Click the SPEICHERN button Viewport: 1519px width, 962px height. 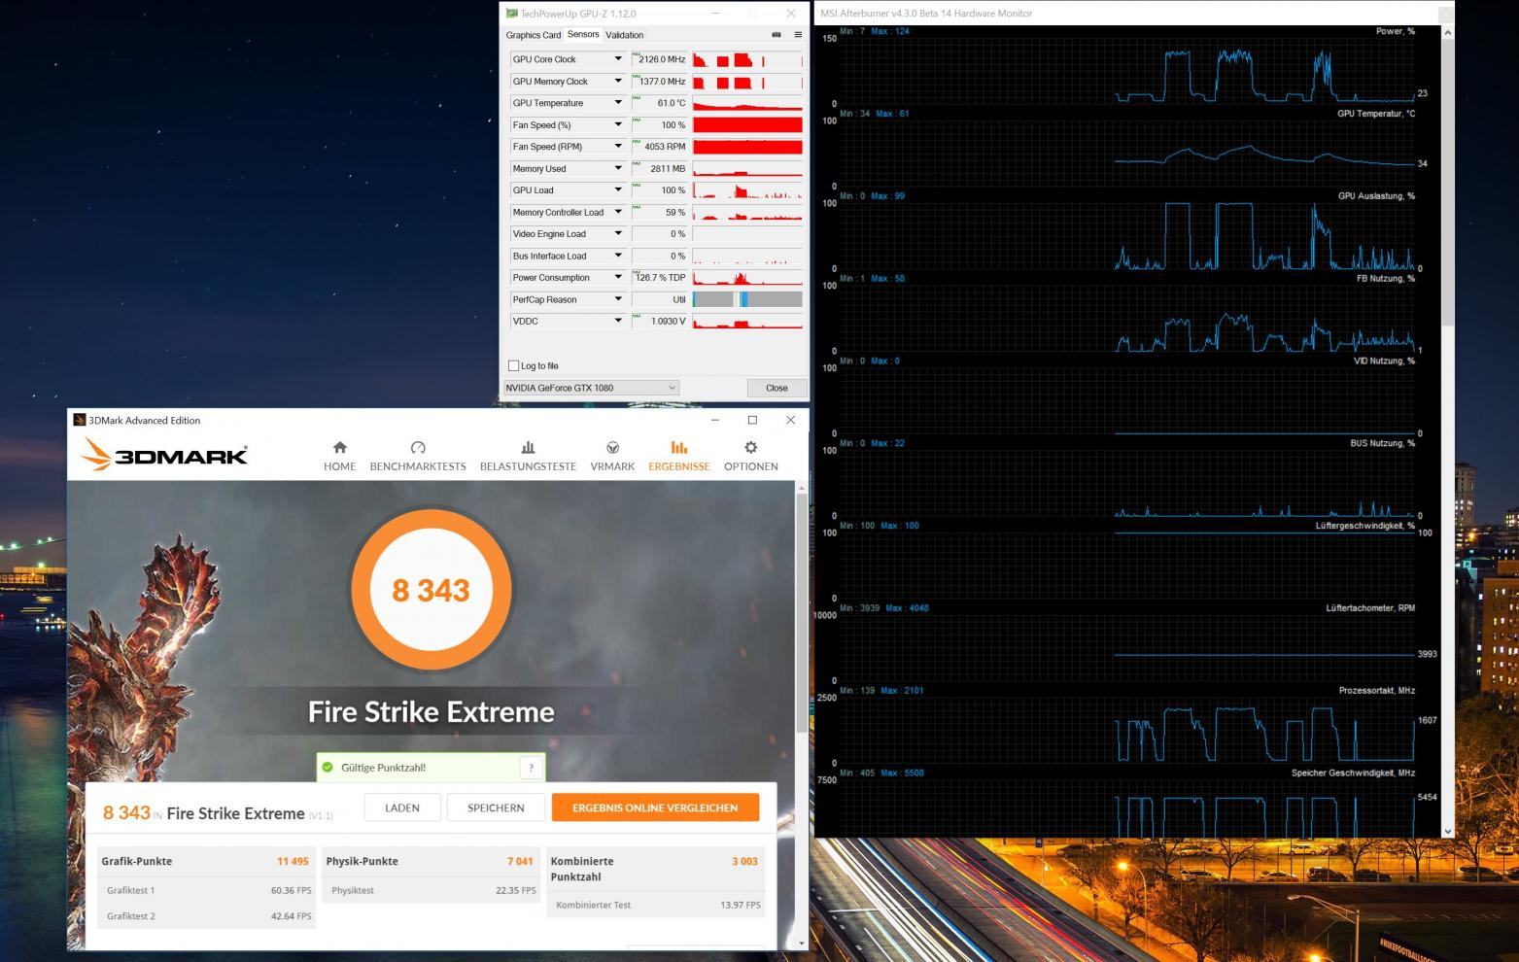(496, 807)
